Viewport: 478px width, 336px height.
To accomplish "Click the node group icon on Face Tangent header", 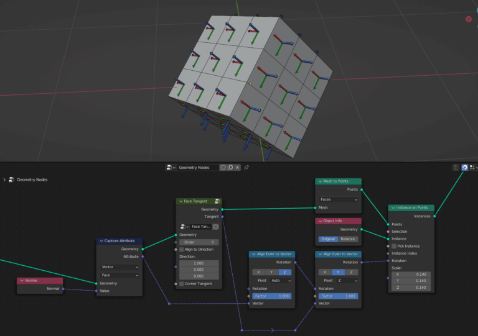I will coord(217,201).
